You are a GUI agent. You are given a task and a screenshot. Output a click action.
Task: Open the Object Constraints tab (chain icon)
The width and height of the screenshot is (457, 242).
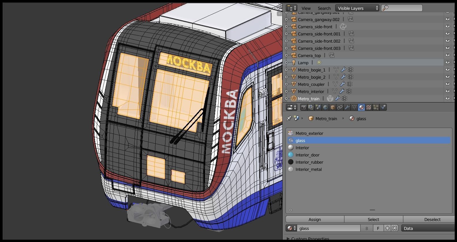[x=340, y=107]
